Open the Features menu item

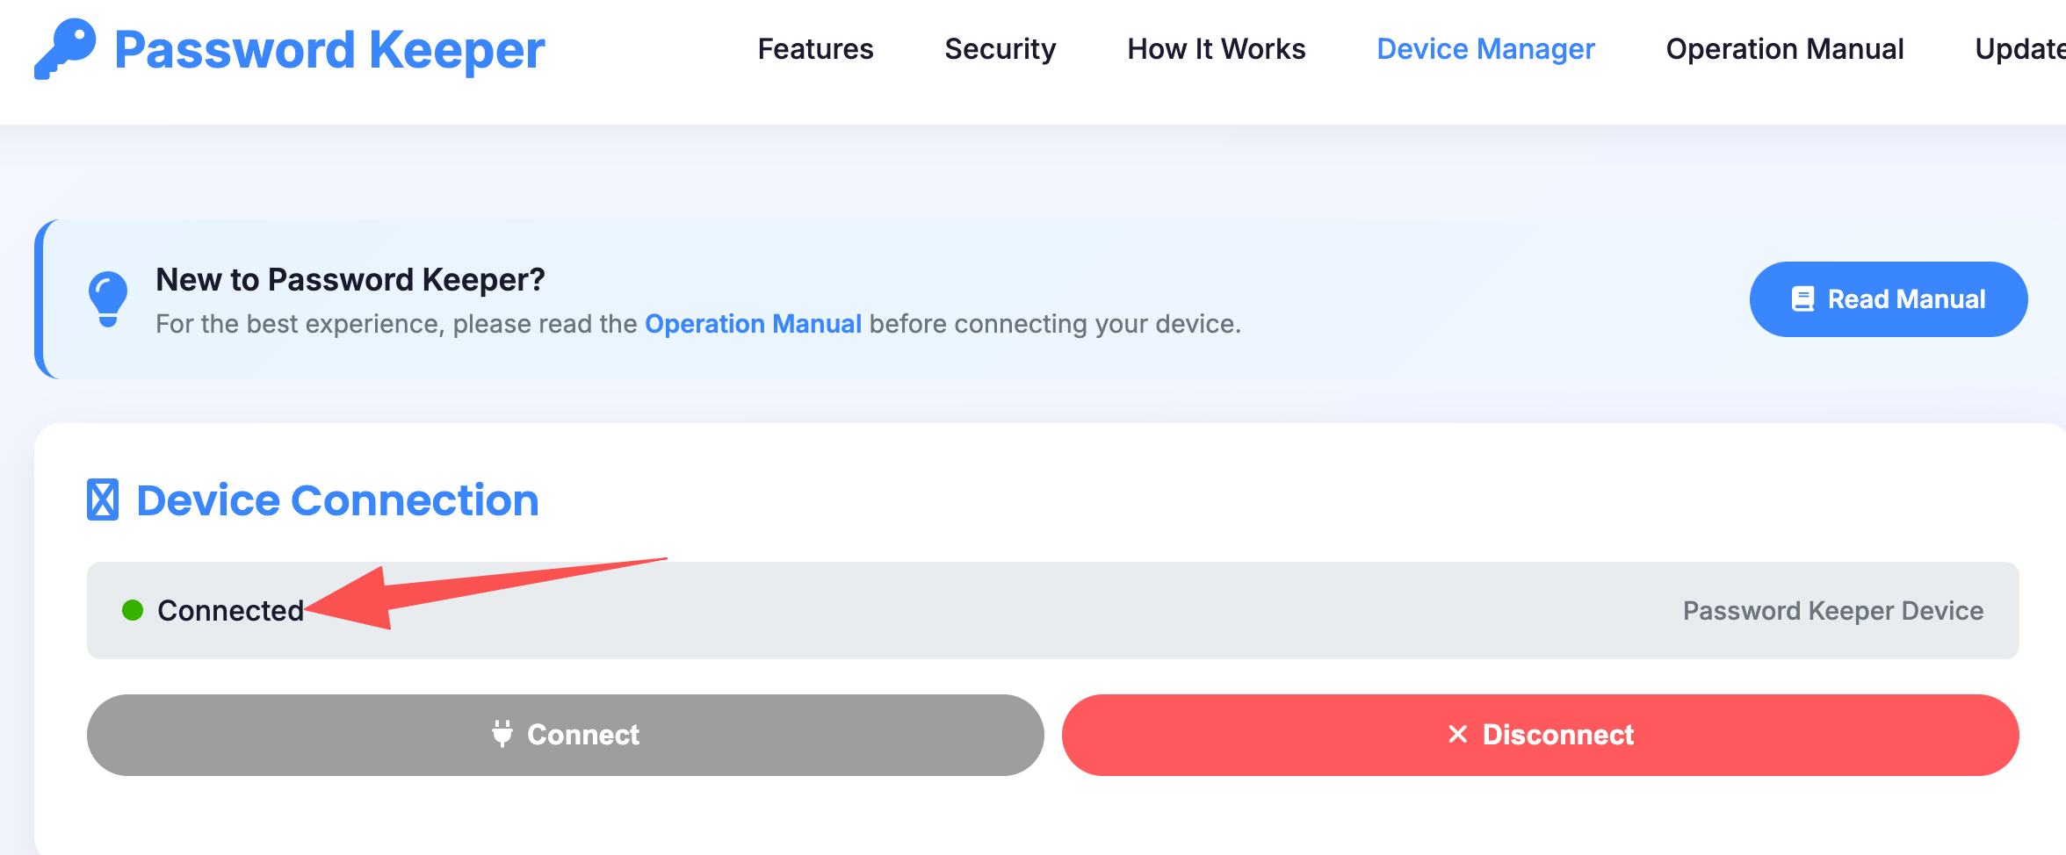(815, 49)
